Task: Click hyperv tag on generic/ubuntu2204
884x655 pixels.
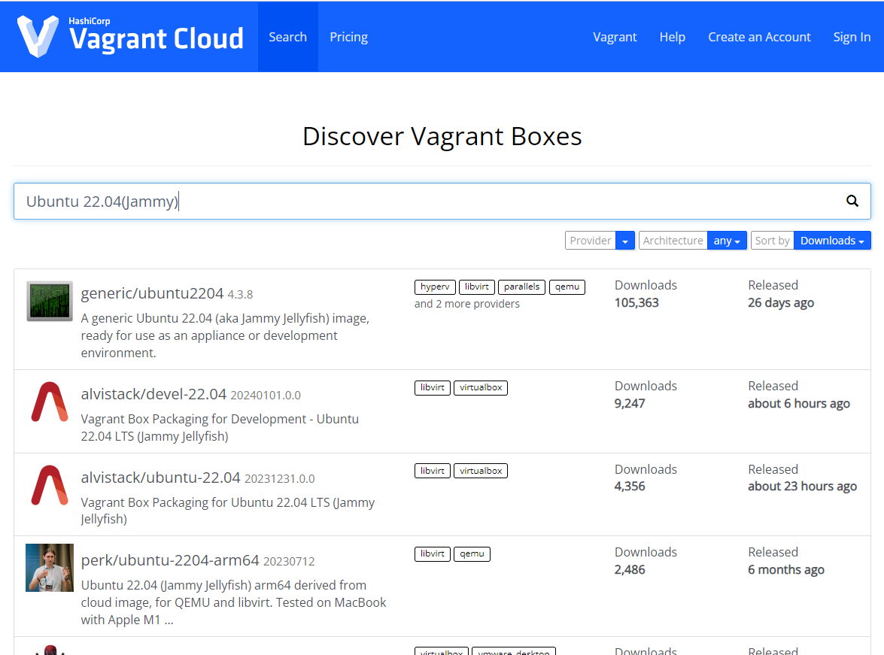Action: point(435,287)
